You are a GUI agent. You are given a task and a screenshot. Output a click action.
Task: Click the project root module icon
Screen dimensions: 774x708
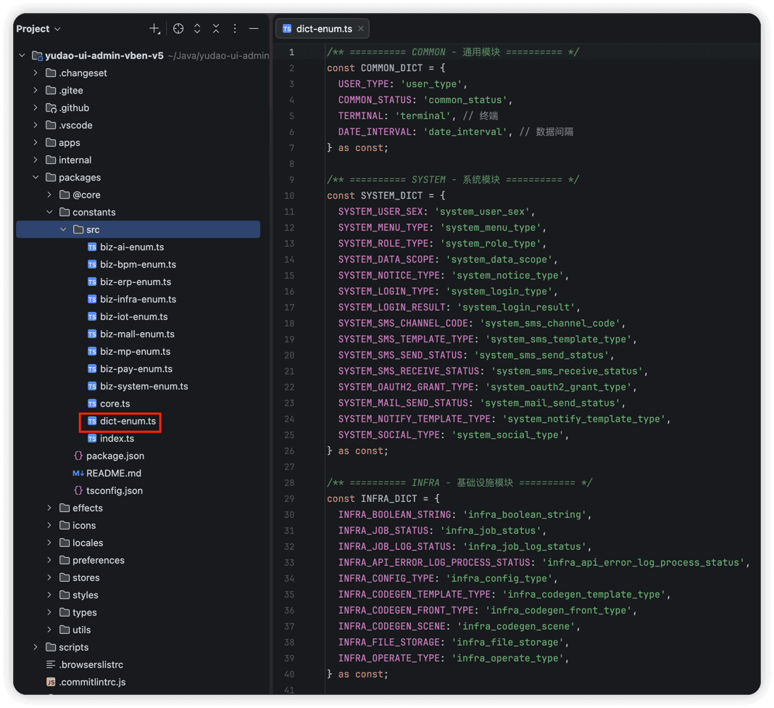point(37,56)
